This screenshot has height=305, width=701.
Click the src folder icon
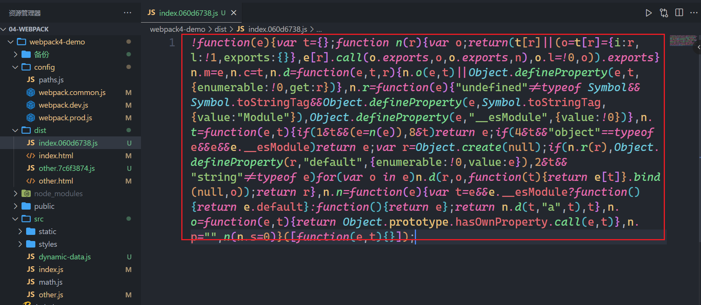click(26, 219)
